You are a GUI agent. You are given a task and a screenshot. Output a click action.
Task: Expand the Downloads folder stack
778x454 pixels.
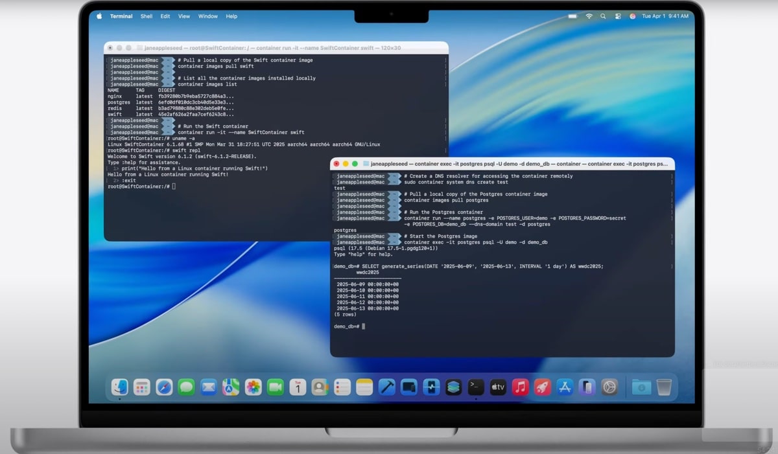pos(641,387)
